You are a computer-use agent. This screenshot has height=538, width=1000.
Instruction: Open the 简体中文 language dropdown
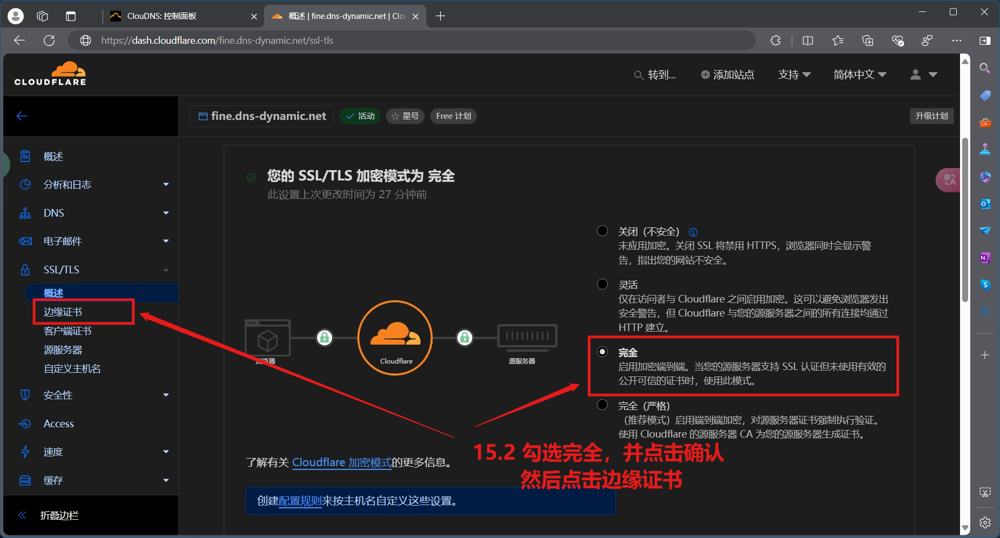tap(860, 75)
